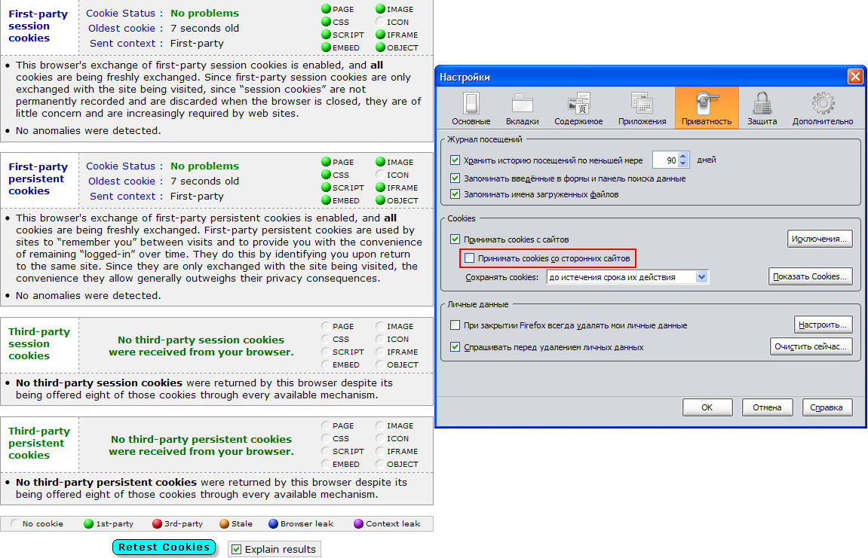The image size is (868, 558).
Task: Select the Приложения tab
Action: tap(643, 109)
